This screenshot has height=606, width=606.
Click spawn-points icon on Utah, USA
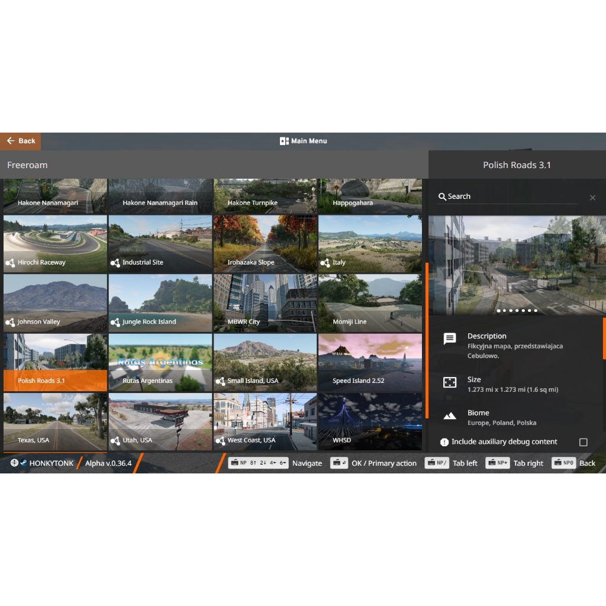click(x=115, y=440)
